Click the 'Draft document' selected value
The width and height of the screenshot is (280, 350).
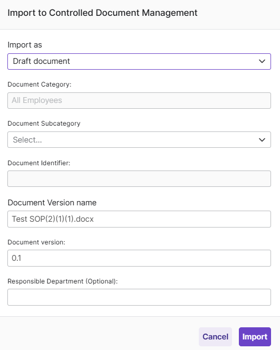click(x=41, y=61)
